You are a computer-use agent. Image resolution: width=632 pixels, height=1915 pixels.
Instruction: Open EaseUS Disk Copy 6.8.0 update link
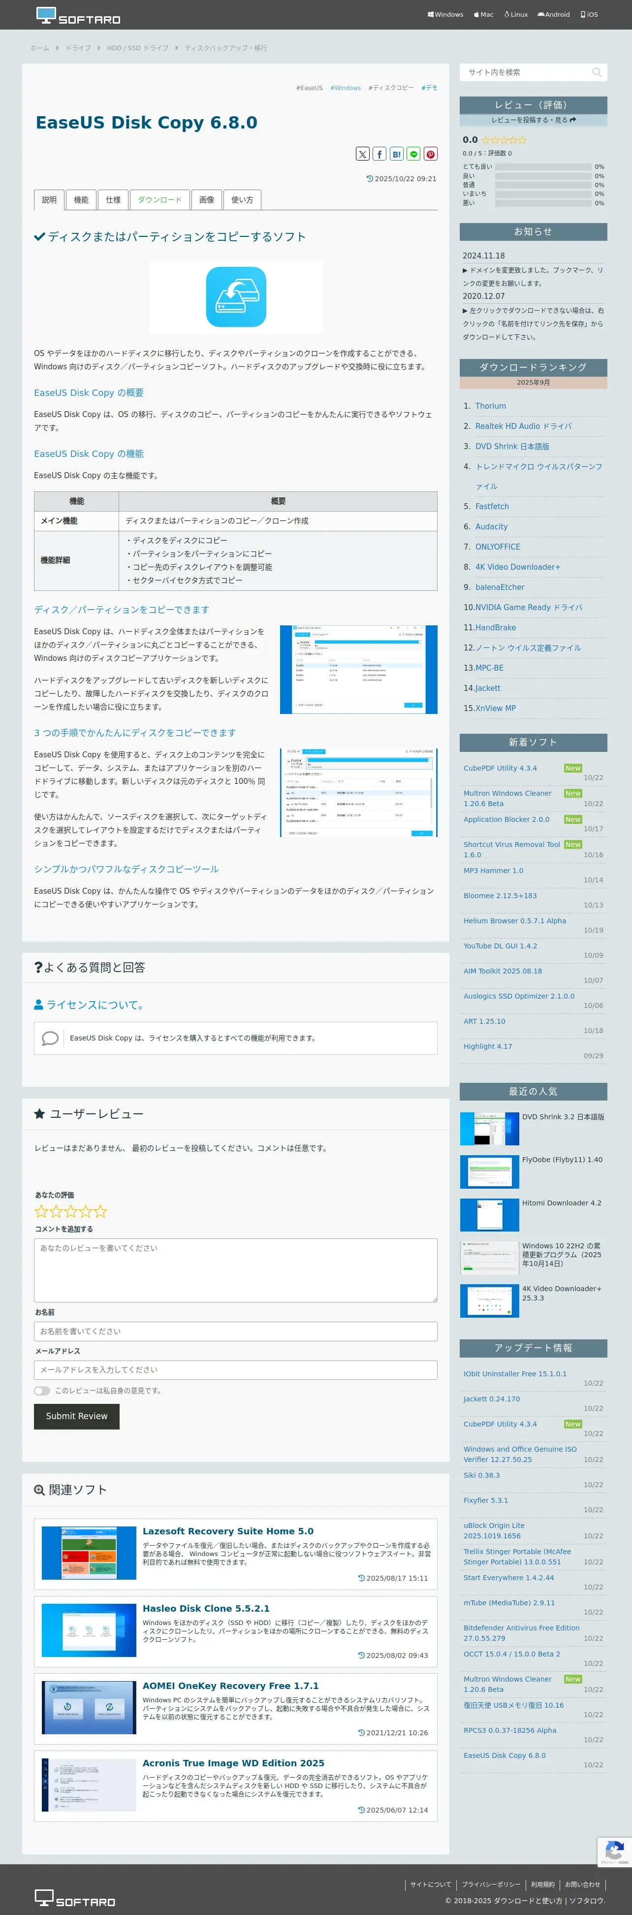pos(504,1755)
